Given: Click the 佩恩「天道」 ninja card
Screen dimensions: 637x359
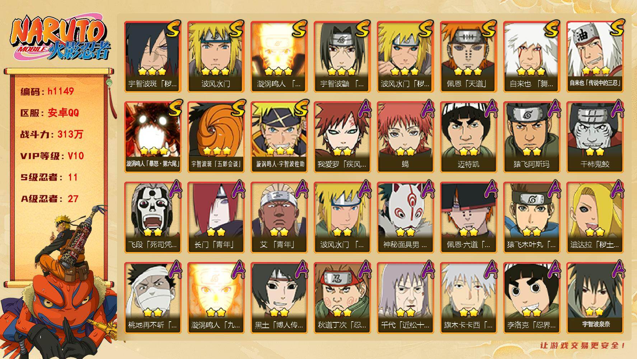Looking at the screenshot, I should [x=468, y=56].
